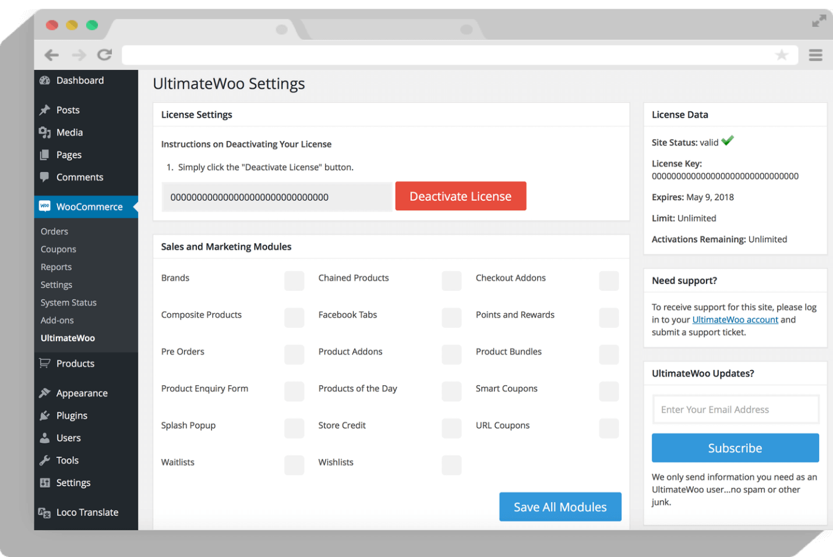Toggle the Waitlists checkbox
This screenshot has width=833, height=557.
pos(294,465)
